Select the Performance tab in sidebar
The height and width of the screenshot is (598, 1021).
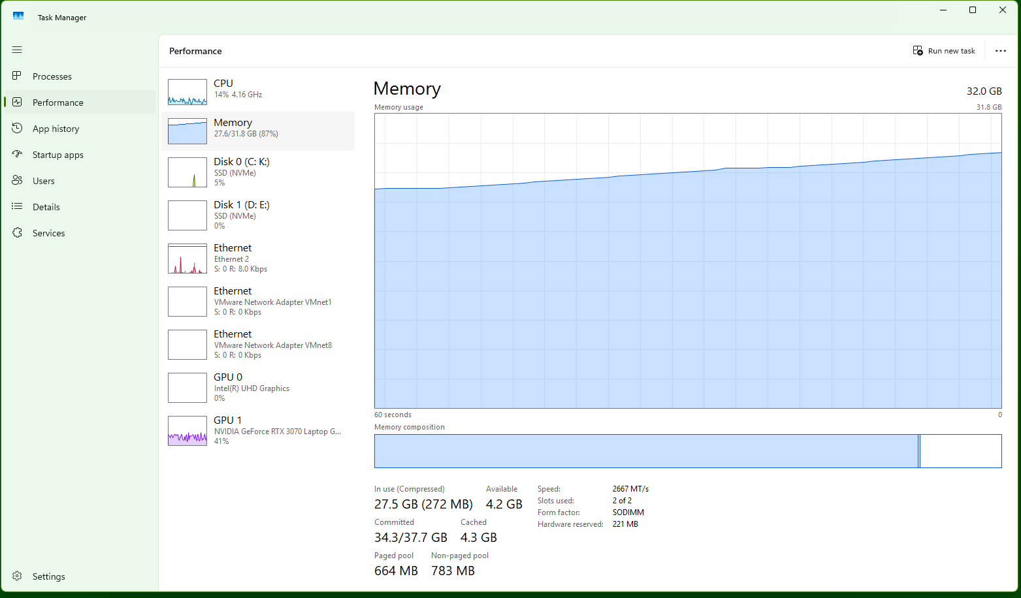[57, 102]
